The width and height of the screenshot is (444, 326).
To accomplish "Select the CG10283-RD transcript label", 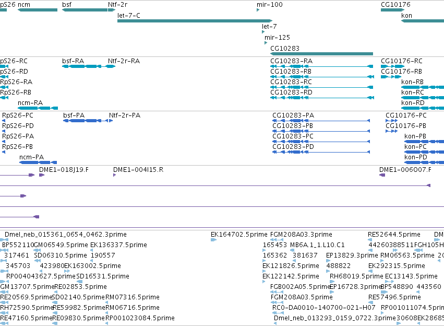I will tap(291, 92).
